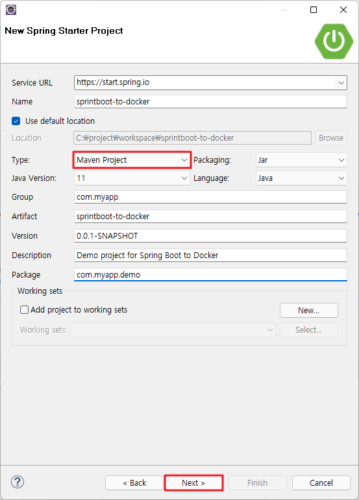This screenshot has height=500, width=359.
Task: Click the Description label
Action: [31, 256]
